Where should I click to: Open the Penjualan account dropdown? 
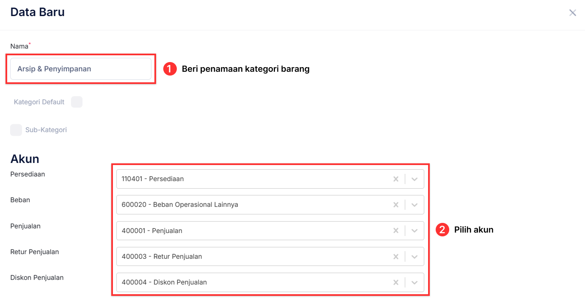tap(415, 230)
